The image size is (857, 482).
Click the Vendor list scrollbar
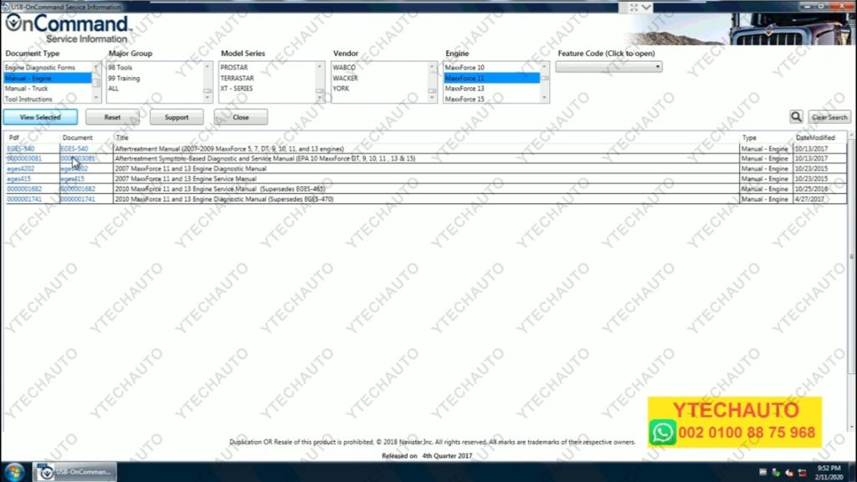433,83
